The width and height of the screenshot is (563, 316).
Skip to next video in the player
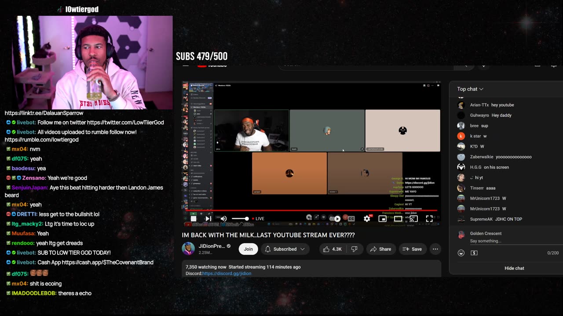(208, 219)
